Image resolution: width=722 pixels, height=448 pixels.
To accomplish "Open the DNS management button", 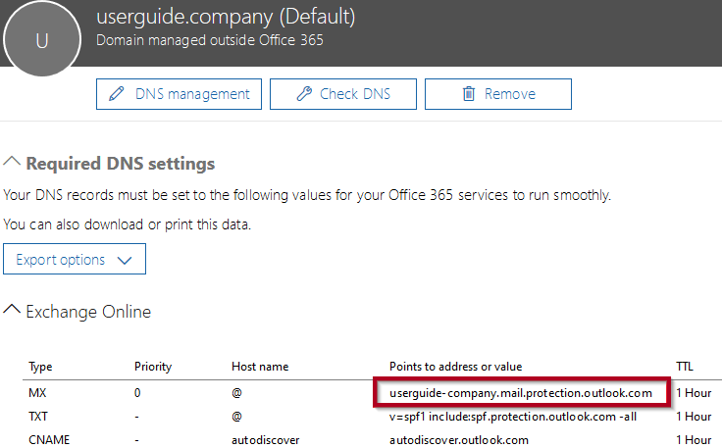I will point(180,94).
